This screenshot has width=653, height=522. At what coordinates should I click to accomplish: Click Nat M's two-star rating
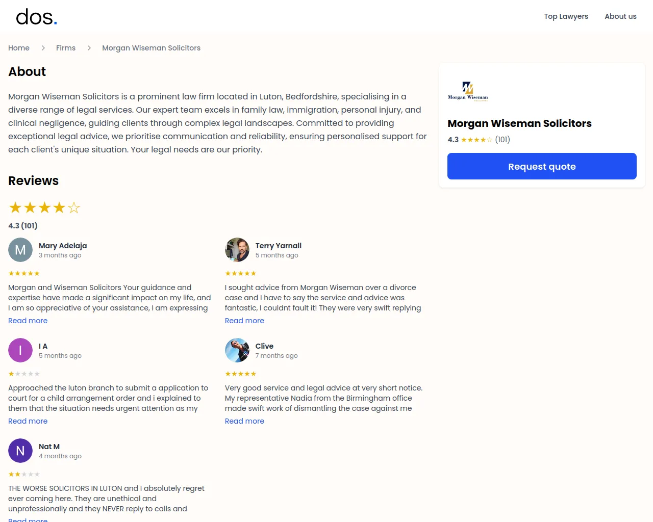tap(24, 474)
